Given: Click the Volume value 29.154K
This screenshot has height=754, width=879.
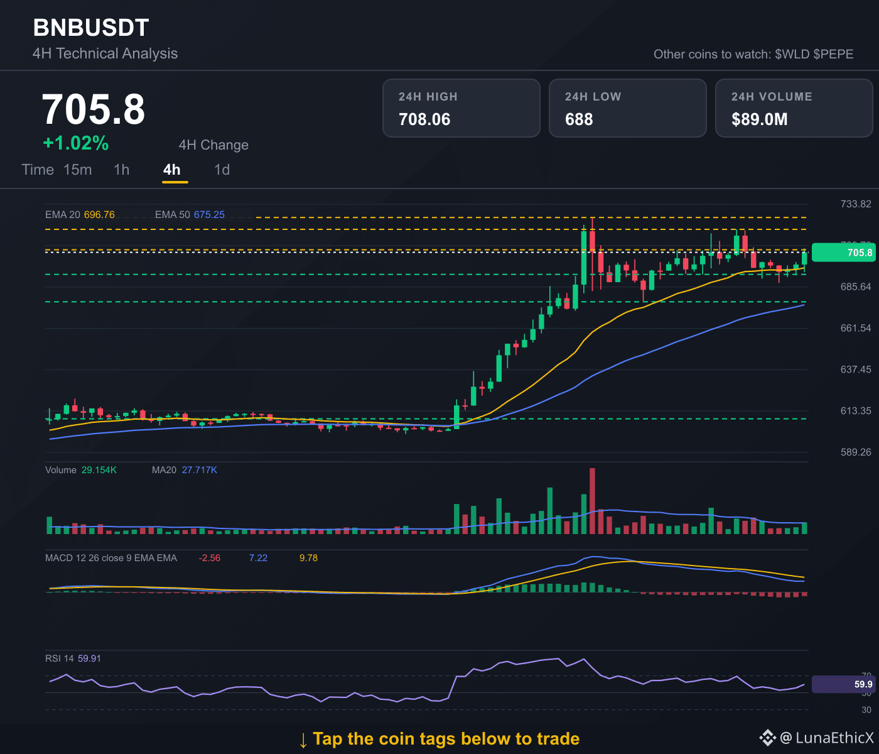Looking at the screenshot, I should (x=99, y=470).
